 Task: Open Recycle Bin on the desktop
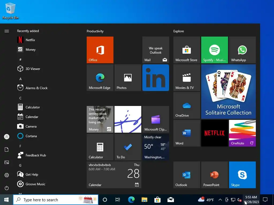10,11
